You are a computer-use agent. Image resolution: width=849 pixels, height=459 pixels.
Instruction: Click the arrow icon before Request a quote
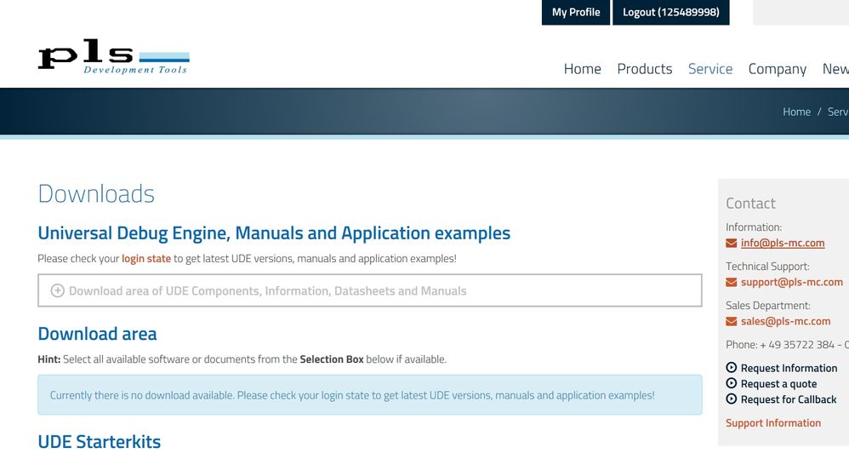731,383
